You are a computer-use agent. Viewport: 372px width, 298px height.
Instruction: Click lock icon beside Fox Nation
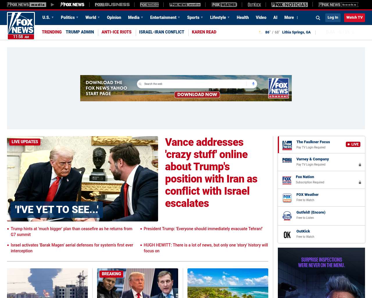(x=360, y=182)
